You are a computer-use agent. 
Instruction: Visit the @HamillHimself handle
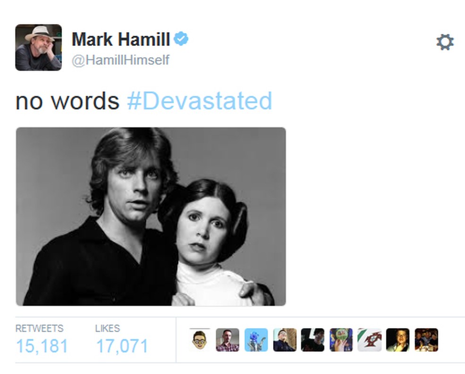121,60
